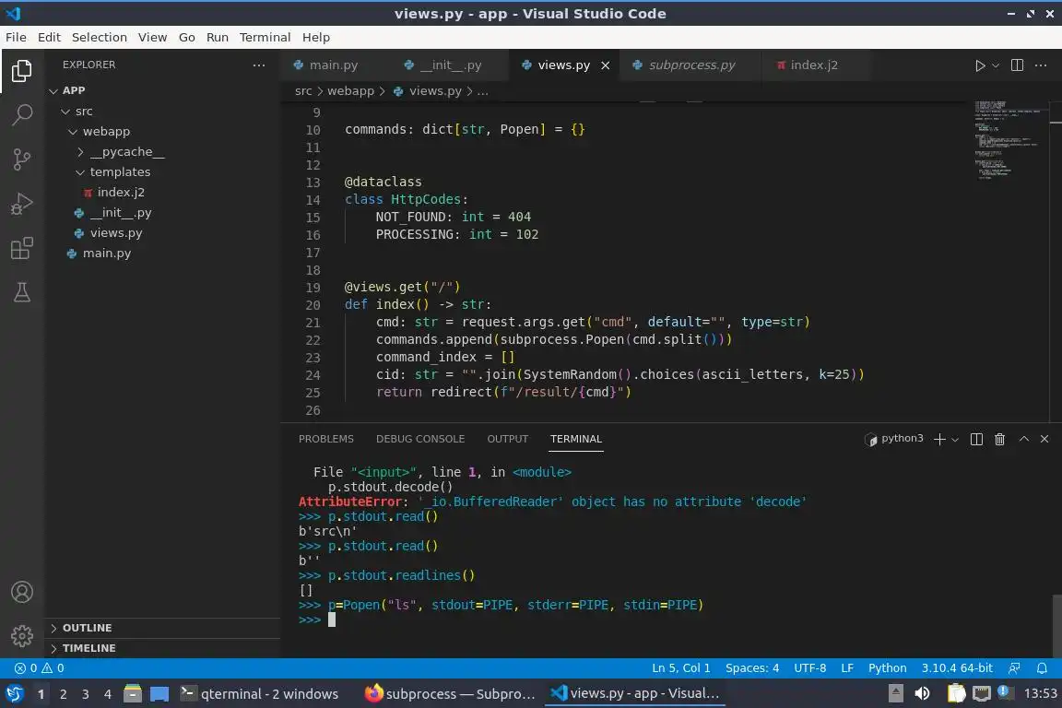Open the Go menu
The image size is (1062, 708).
coord(187,37)
